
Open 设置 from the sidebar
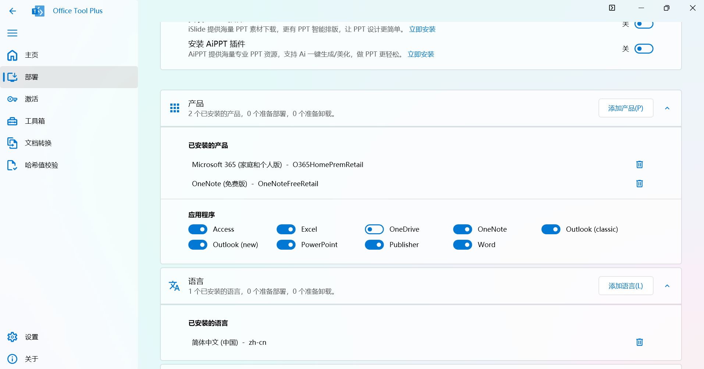(32, 337)
